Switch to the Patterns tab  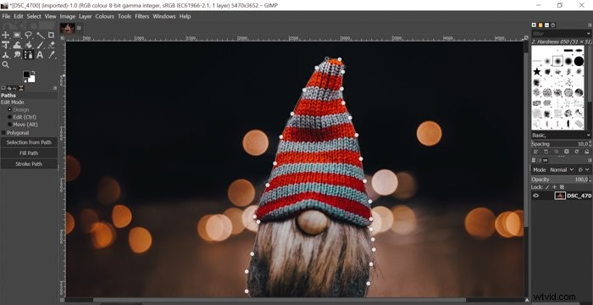(540, 25)
